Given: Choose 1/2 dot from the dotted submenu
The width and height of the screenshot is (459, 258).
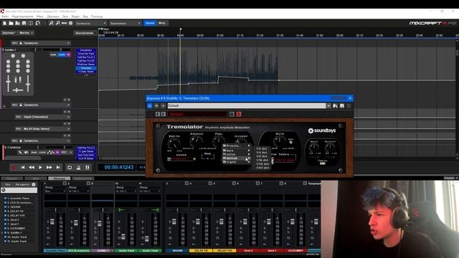Looking at the screenshot, I should coord(262,148).
